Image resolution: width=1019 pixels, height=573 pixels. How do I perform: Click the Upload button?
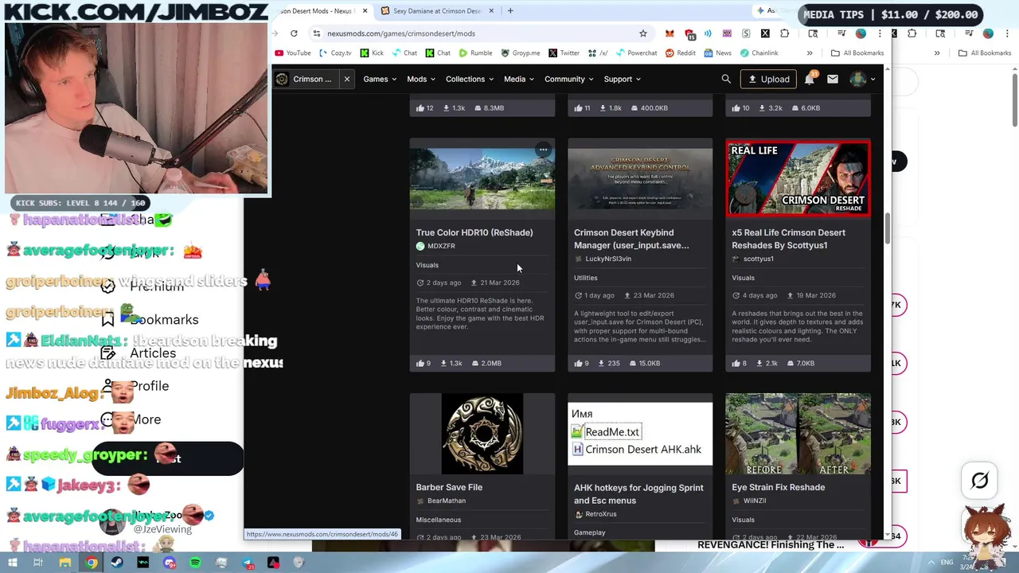[x=768, y=79]
